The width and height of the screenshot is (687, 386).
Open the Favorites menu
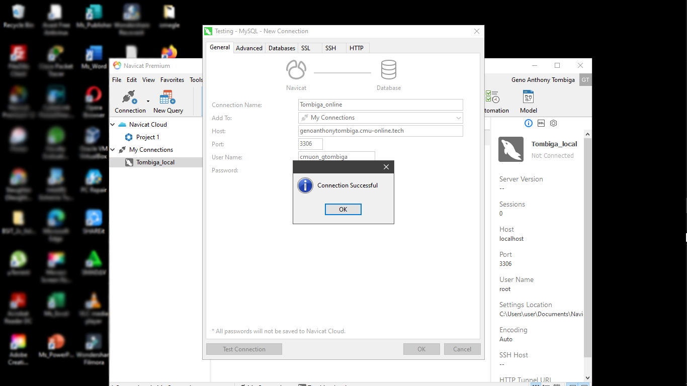click(172, 80)
